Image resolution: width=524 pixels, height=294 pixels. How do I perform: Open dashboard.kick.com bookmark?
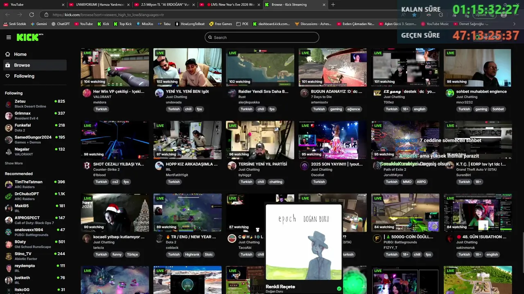(271, 24)
